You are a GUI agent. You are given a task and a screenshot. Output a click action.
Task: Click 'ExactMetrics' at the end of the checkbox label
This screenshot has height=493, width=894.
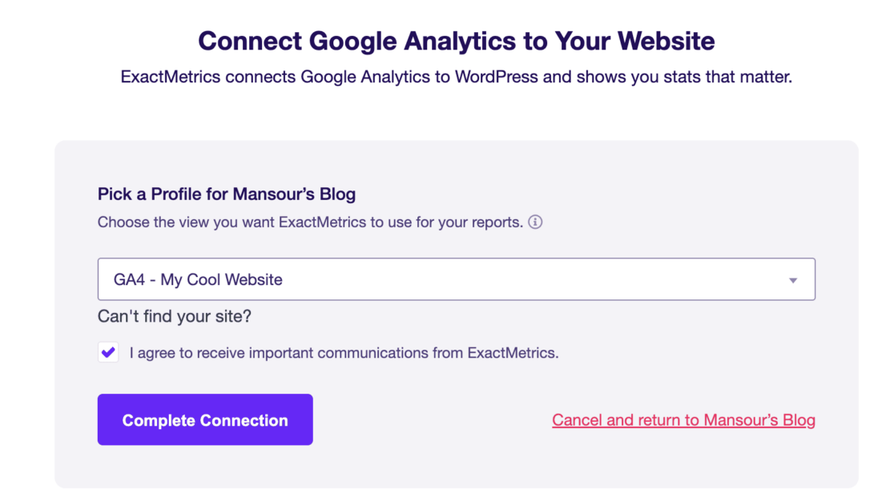pos(513,353)
